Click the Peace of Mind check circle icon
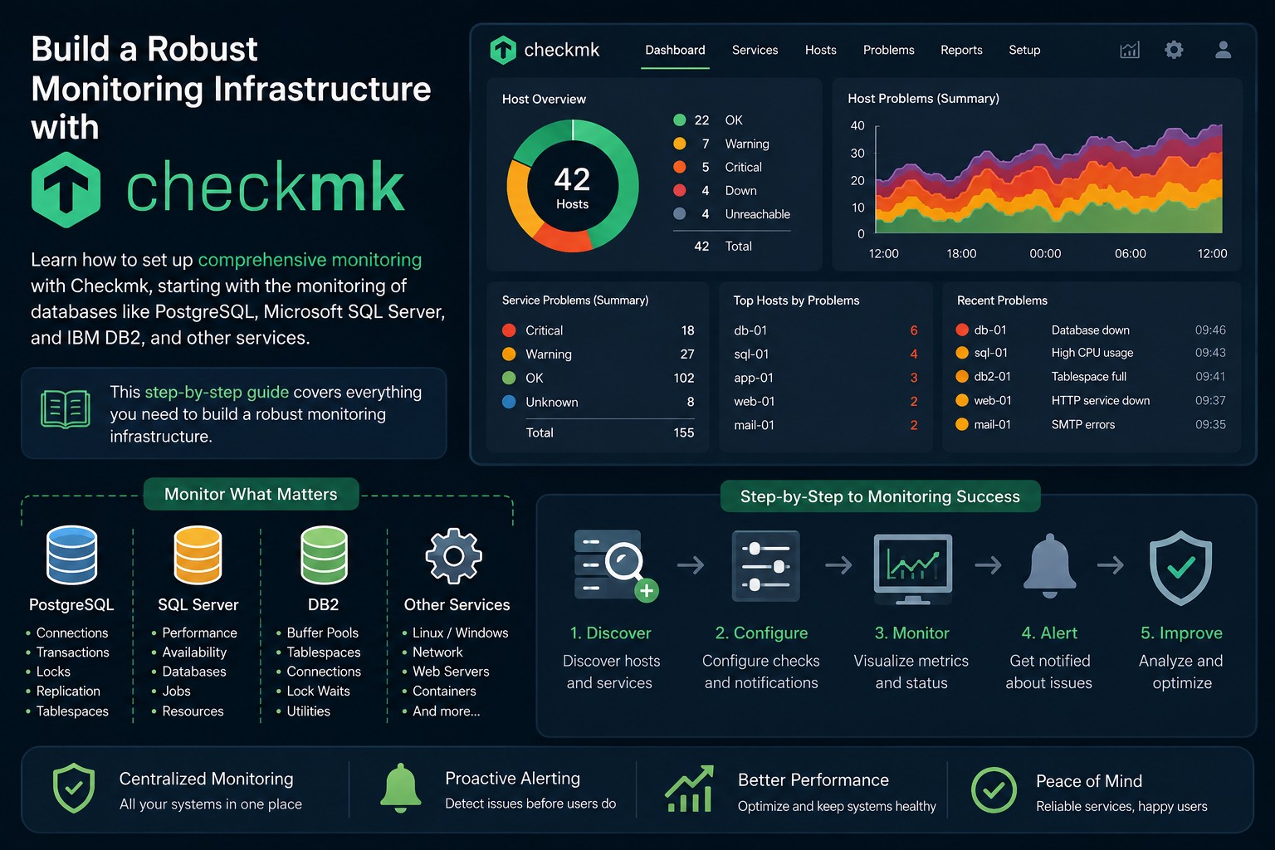Viewport: 1275px width, 850px height. coord(994,790)
